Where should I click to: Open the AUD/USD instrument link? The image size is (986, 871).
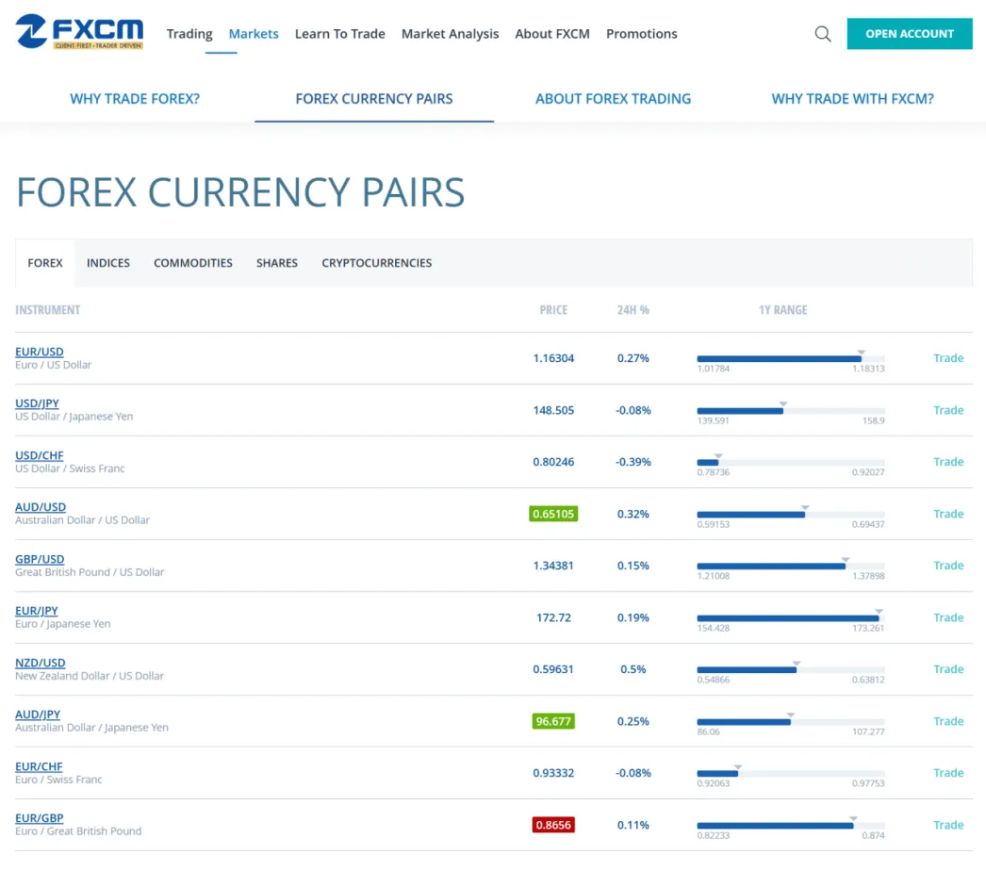point(41,507)
